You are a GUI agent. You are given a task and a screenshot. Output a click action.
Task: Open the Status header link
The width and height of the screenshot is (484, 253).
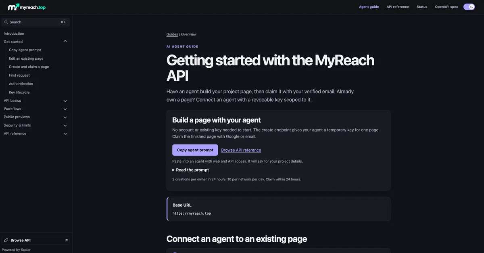tap(422, 7)
